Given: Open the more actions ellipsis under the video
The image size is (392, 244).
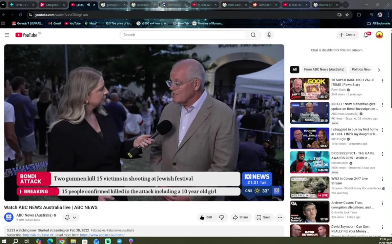Looking at the screenshot, I should tap(280, 217).
